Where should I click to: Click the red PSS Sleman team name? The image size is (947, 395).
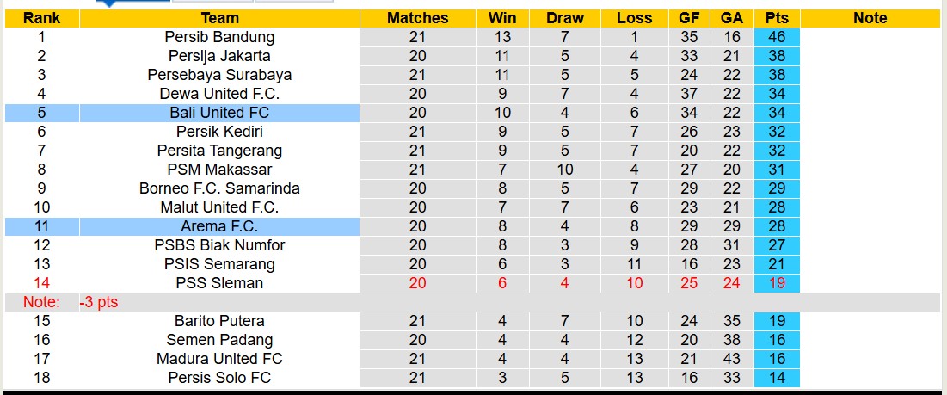point(219,283)
